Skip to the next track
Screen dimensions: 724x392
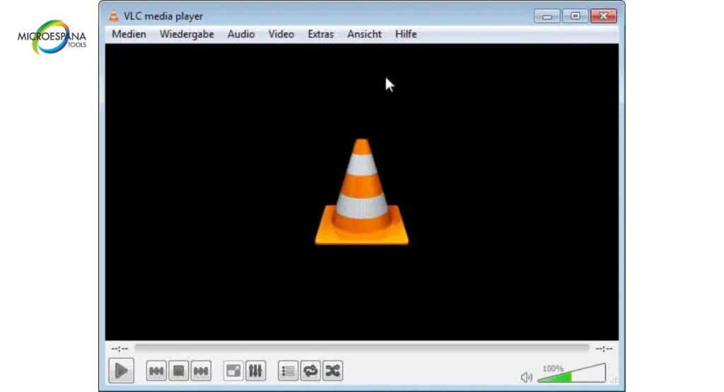[201, 370]
